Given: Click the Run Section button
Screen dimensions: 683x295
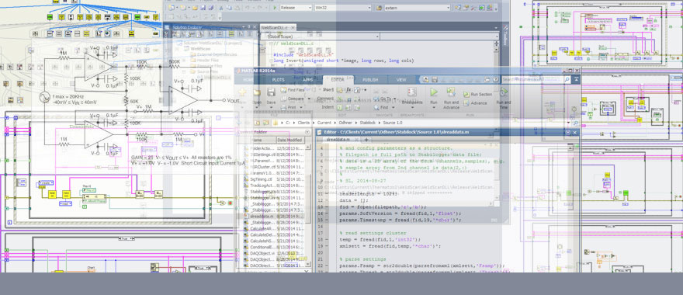Looking at the screenshot, I should point(478,94).
